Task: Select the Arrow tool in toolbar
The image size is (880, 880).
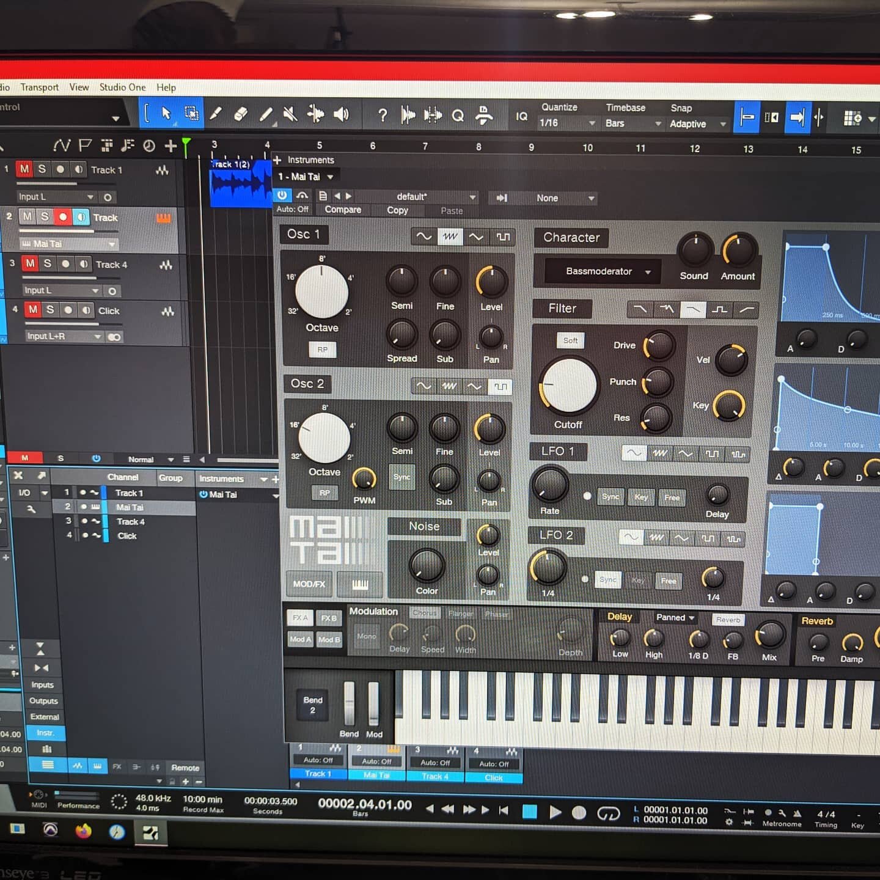Action: coord(166,113)
